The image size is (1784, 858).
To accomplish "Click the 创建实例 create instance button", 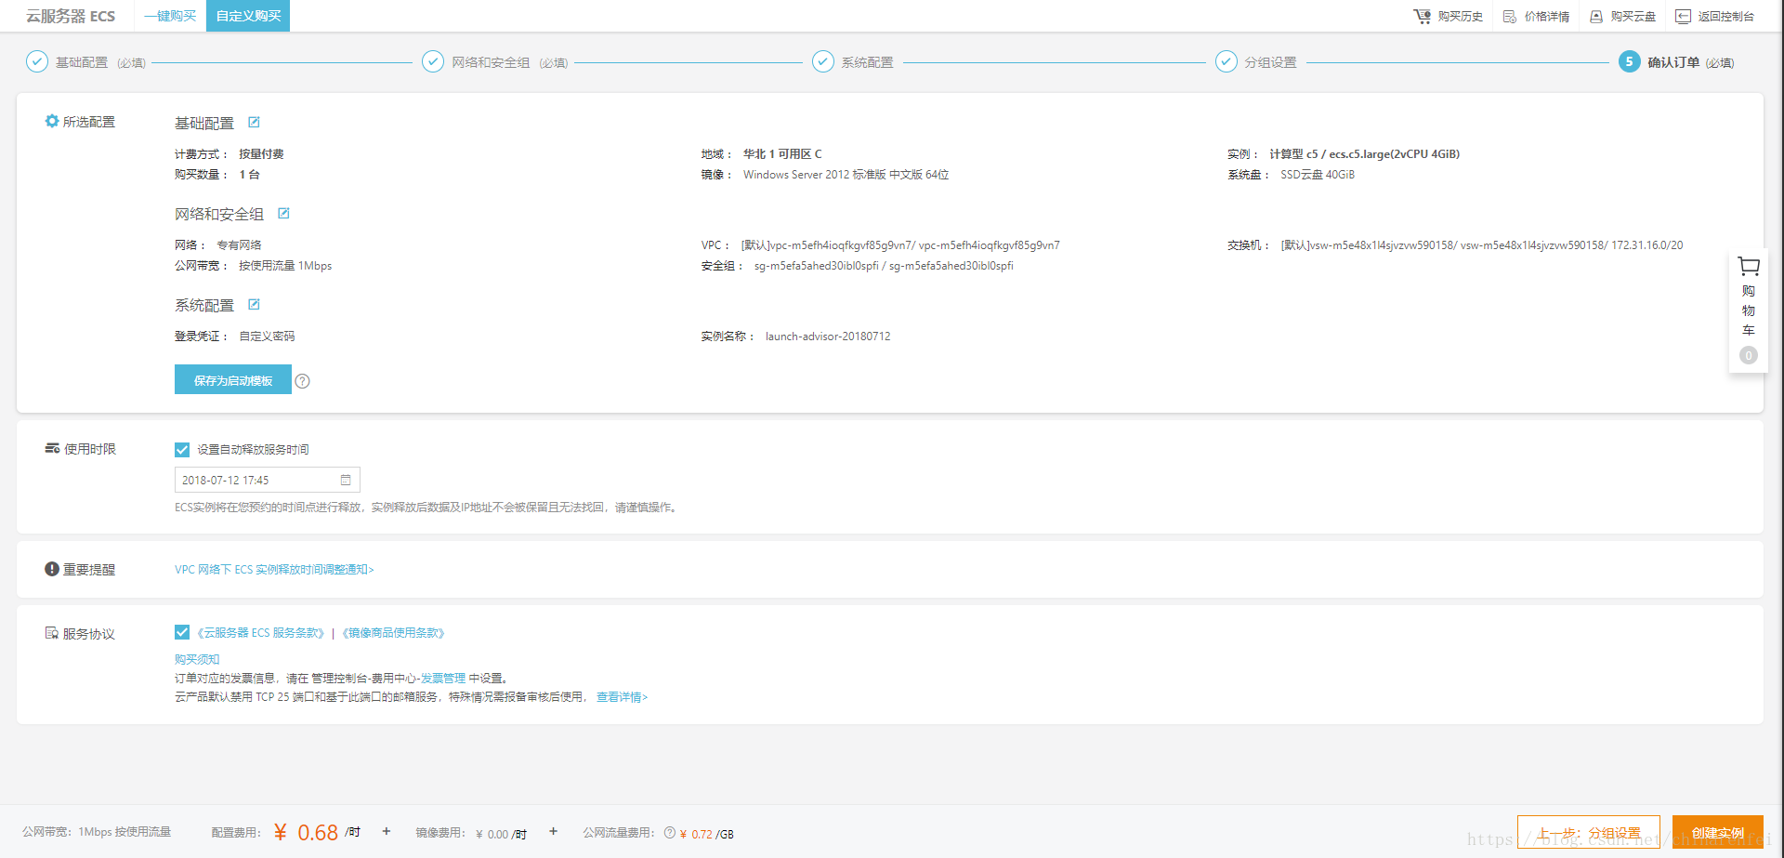I will 1718,833.
